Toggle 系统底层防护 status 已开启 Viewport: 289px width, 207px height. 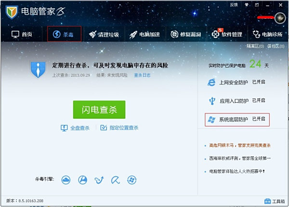coord(259,119)
